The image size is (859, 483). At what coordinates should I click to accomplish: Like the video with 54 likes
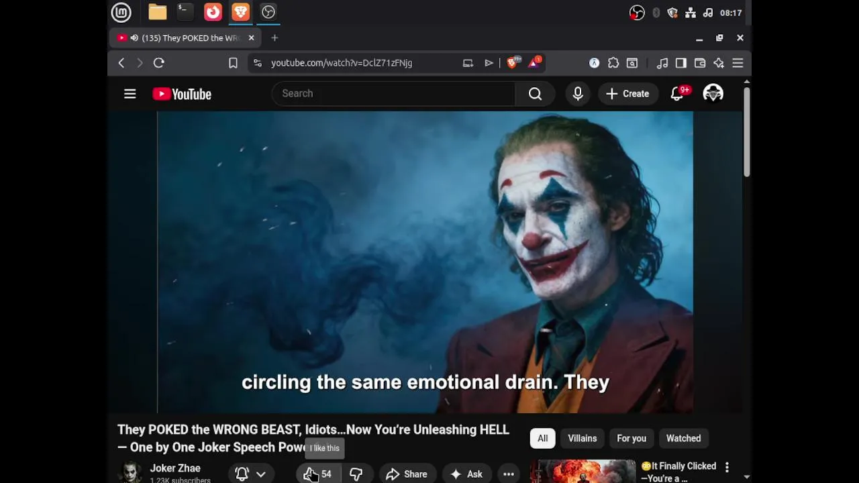coord(319,474)
